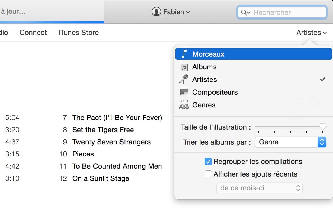The width and height of the screenshot is (333, 212).
Task: Click the faded heart love icon
Action: (x=299, y=102)
